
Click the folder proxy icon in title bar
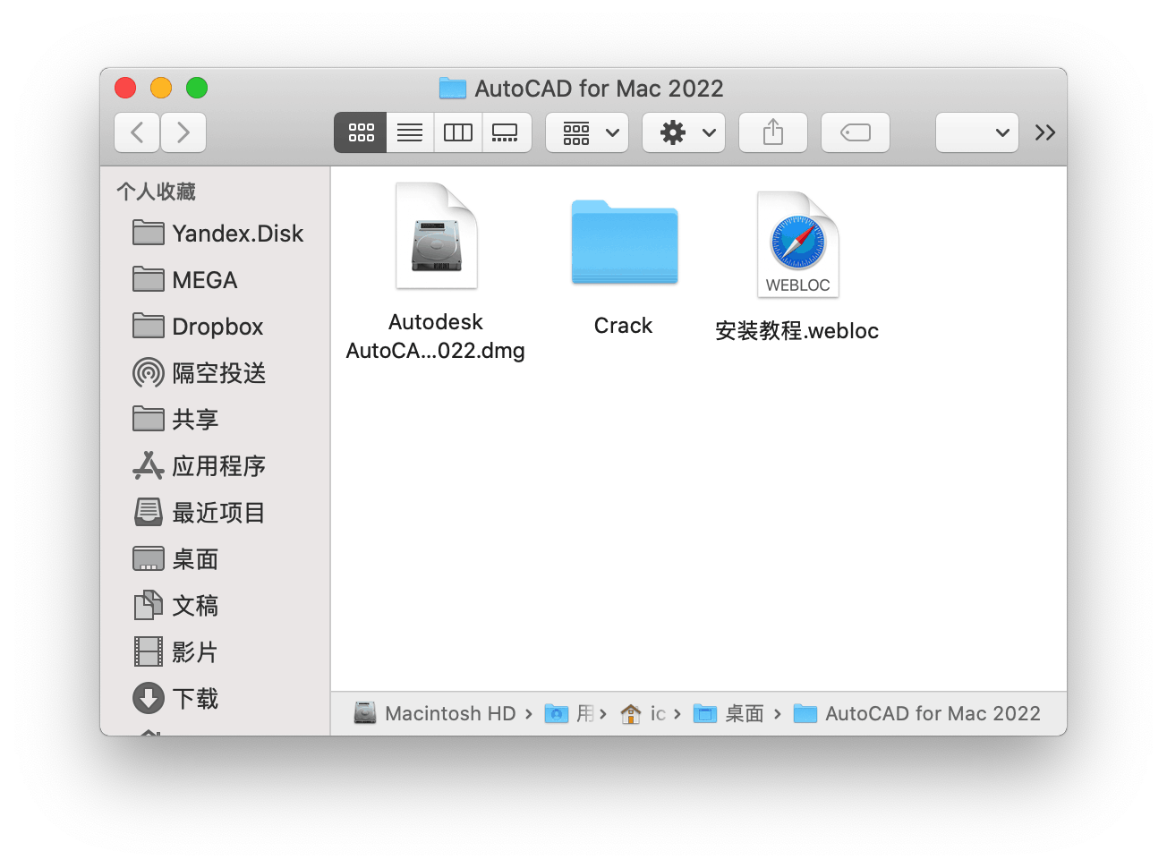tap(453, 88)
